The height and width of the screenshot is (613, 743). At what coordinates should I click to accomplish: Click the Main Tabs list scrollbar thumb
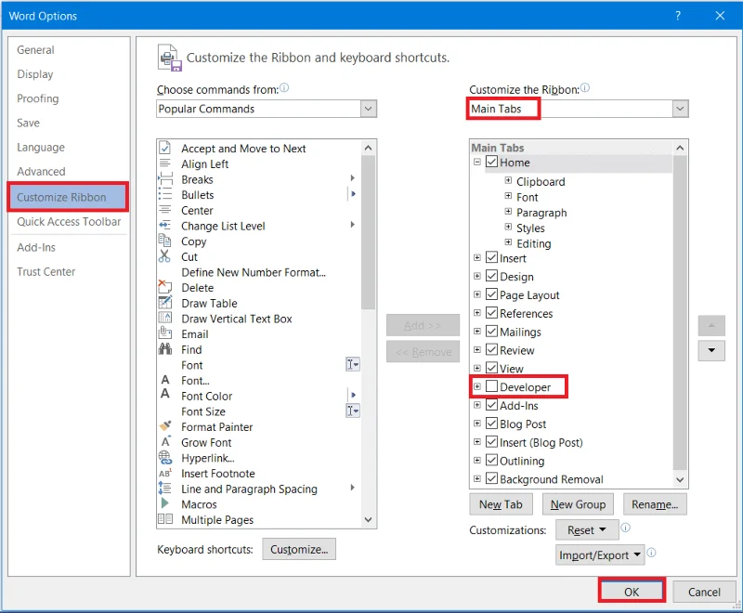pyautogui.click(x=680, y=313)
